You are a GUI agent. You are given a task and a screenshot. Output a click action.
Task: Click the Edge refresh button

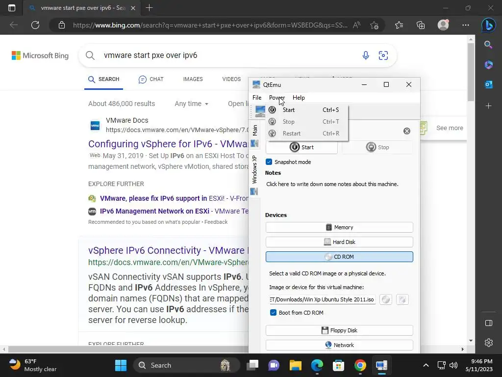(35, 25)
